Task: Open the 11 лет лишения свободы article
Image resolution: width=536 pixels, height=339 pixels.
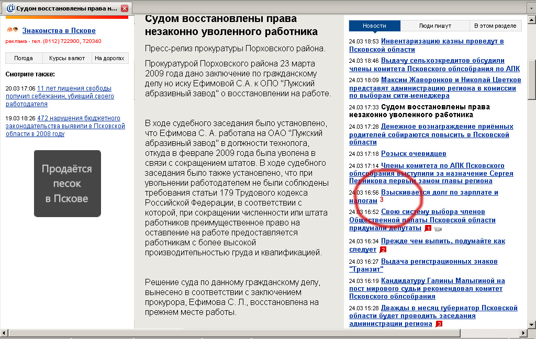Action: pos(60,96)
